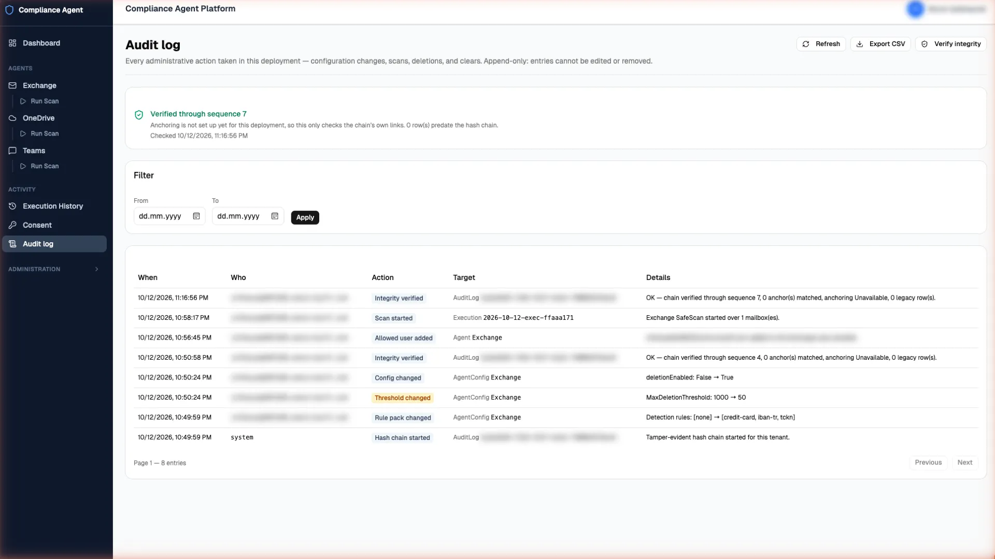The image size is (995, 559).
Task: Go to the Next page of entries
Action: (x=964, y=463)
